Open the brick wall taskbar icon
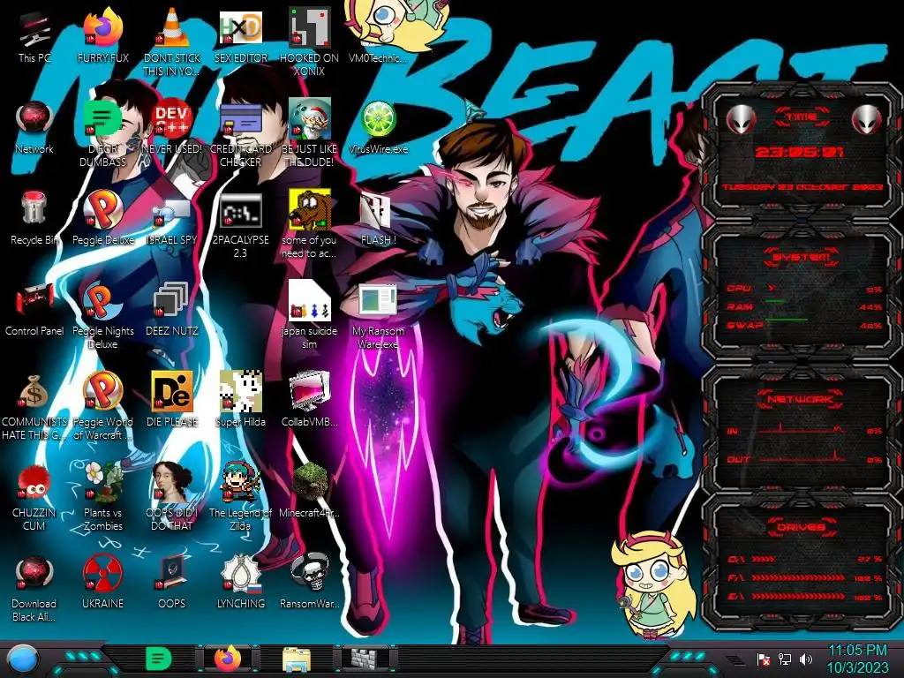Viewport: 904px width, 678px height. click(x=365, y=659)
